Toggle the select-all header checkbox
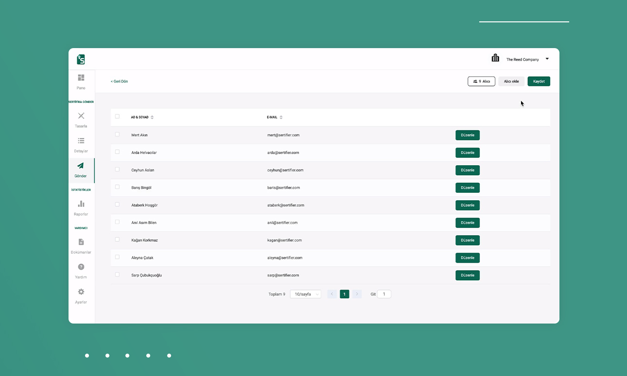The height and width of the screenshot is (376, 627). [117, 117]
